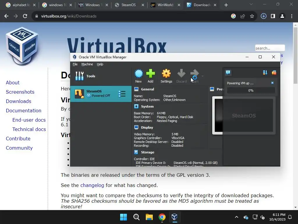Switch to the alphabet browser tab

point(21,5)
